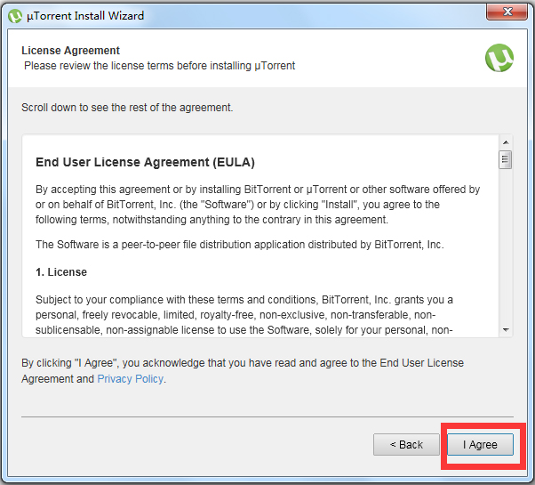Image resolution: width=535 pixels, height=485 pixels.
Task: Click the 'License Agreement' page title
Action: (x=70, y=51)
